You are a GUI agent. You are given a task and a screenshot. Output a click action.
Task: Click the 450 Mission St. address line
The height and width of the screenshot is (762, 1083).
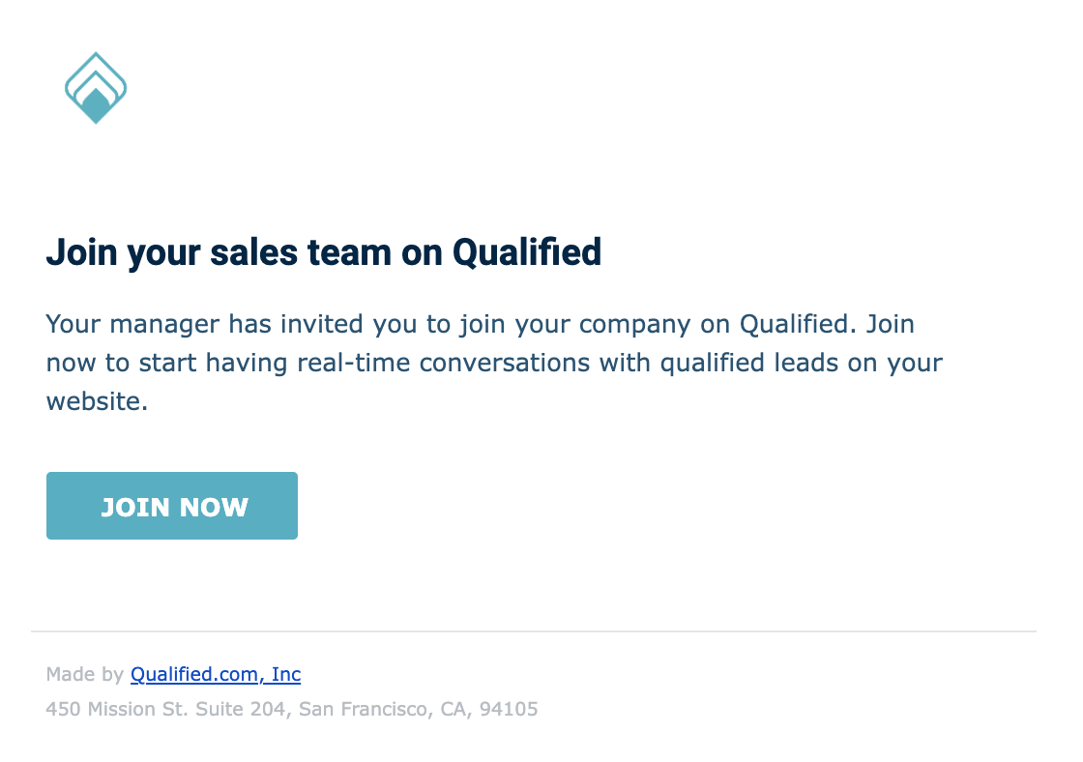point(291,709)
